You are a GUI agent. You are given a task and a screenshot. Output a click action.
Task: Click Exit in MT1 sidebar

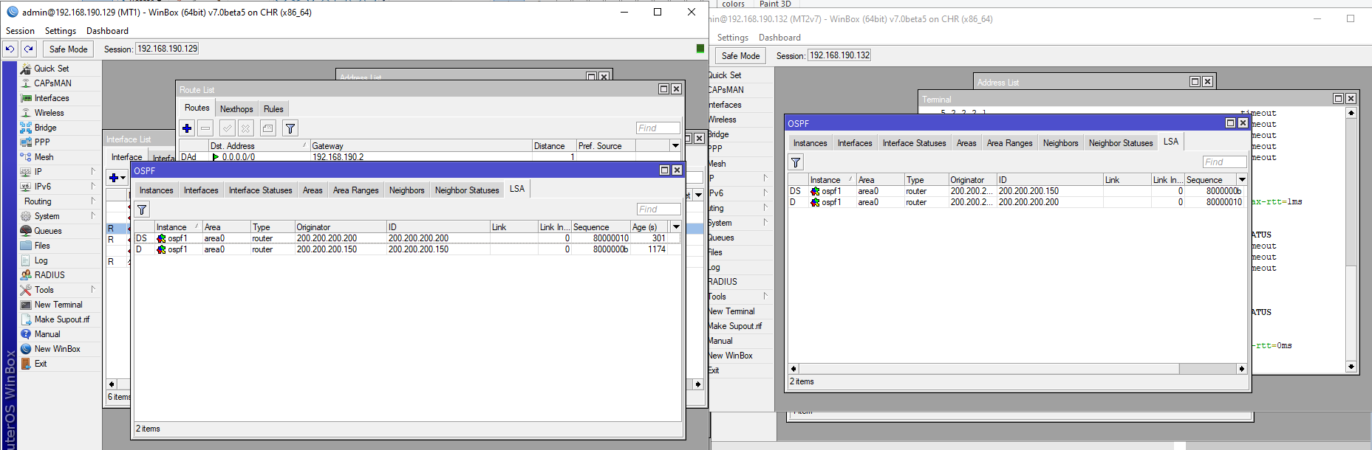41,364
